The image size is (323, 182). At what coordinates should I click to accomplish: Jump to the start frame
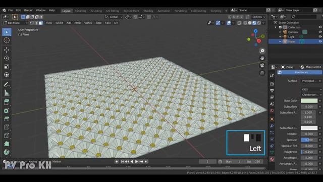[122, 162]
